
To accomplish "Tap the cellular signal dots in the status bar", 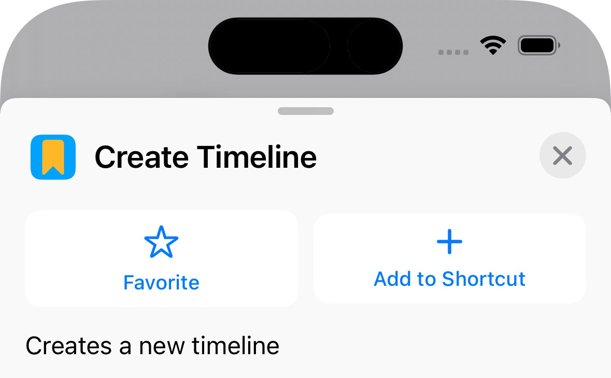I will pyautogui.click(x=453, y=52).
